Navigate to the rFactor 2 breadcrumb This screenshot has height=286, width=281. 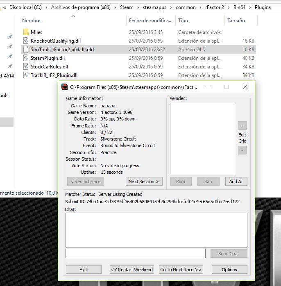[215, 7]
